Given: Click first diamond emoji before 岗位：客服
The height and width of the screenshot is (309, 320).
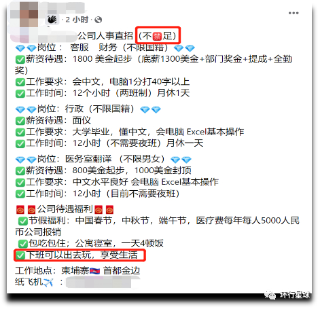Looking at the screenshot, I should [20, 48].
